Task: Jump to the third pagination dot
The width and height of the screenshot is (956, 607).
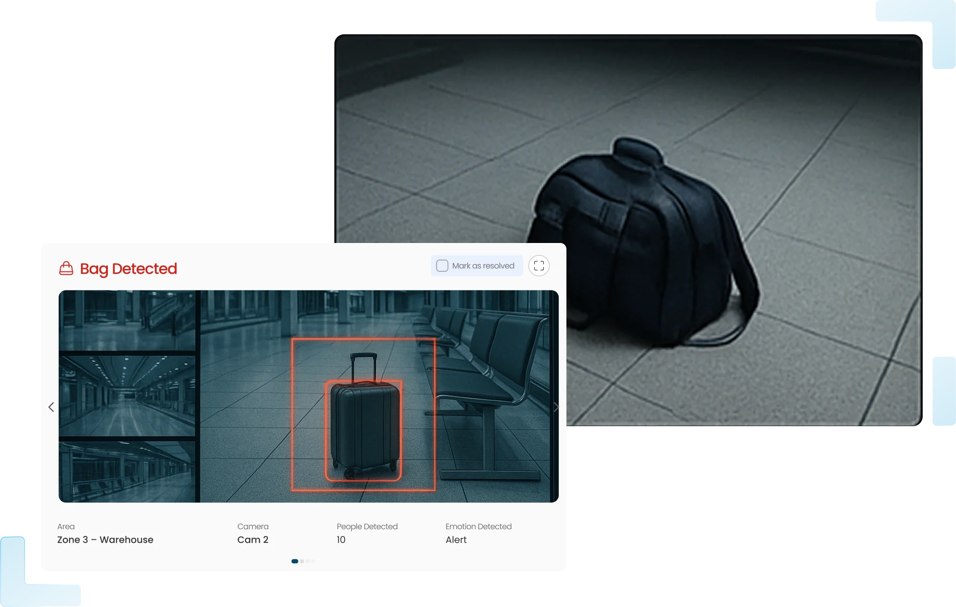Action: point(308,561)
